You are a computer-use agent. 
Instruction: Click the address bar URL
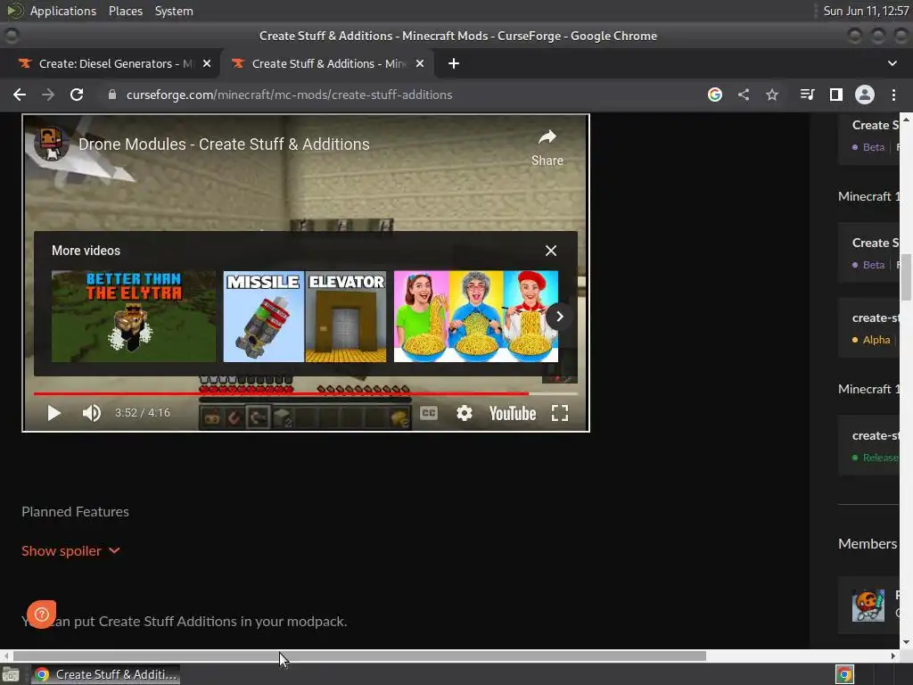pyautogui.click(x=290, y=95)
